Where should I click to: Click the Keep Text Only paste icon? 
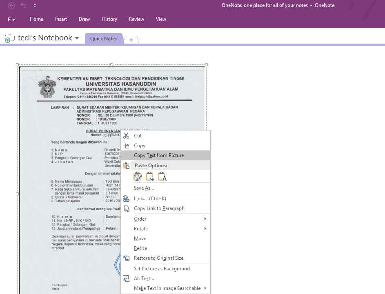[162, 177]
